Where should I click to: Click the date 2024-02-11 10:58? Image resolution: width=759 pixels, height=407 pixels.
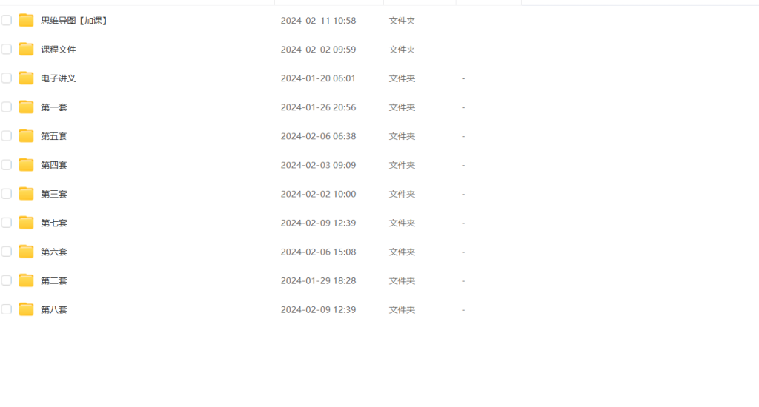coord(318,21)
